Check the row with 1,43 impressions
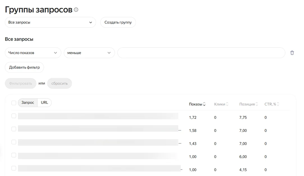The height and width of the screenshot is (176, 304). 14,142
